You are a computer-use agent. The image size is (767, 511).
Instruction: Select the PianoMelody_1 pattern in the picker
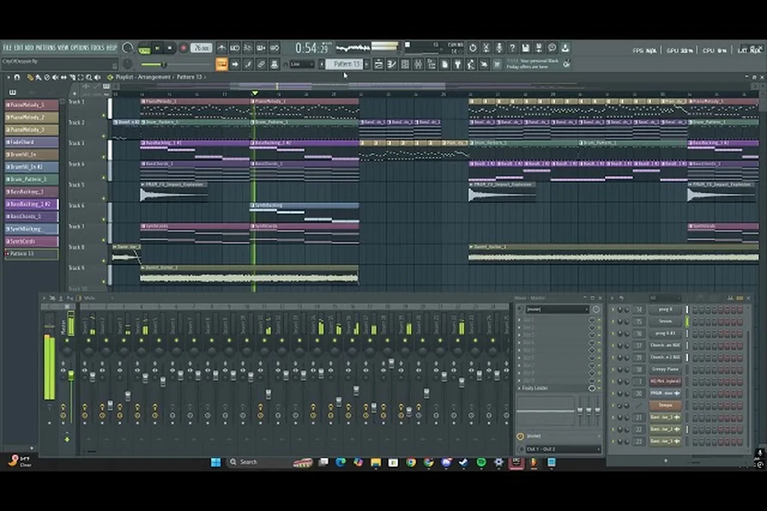(x=32, y=105)
